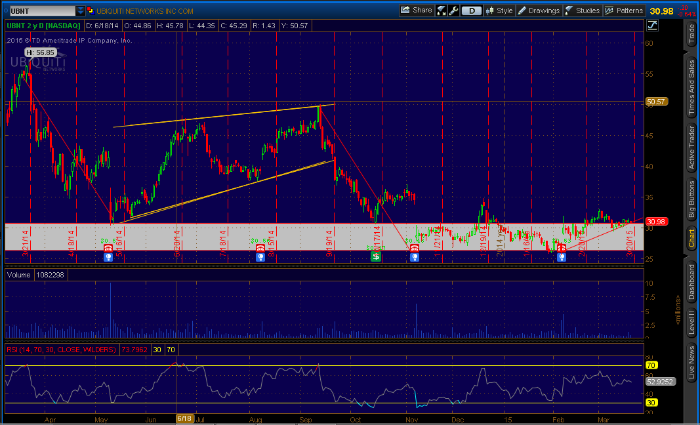Click the earnings phone icon under $0.56
This screenshot has width=700, height=425.
click(260, 248)
